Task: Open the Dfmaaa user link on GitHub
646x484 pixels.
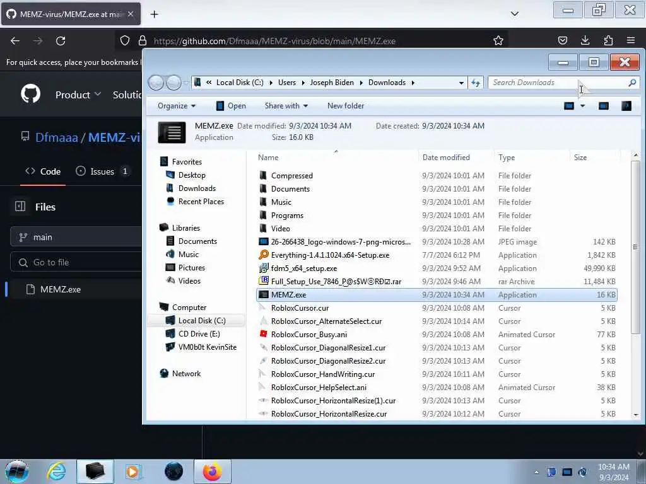Action: [x=56, y=137]
